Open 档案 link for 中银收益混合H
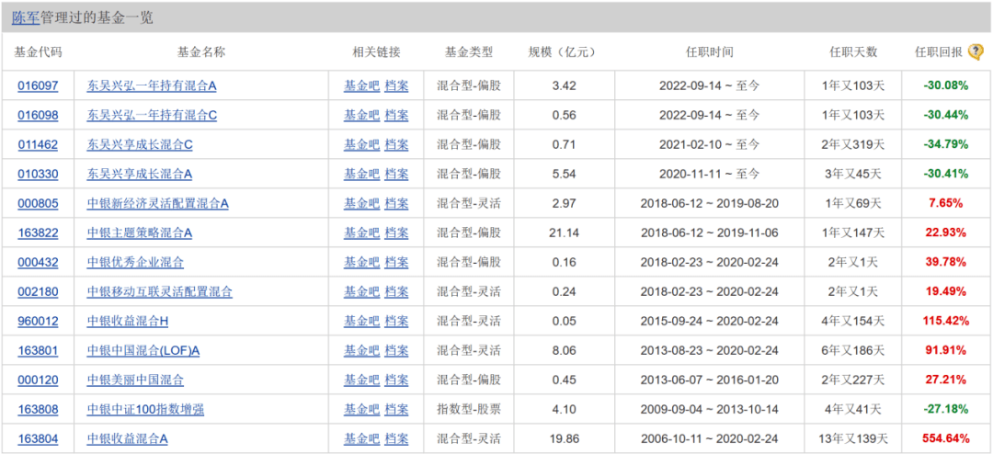 pyautogui.click(x=396, y=321)
